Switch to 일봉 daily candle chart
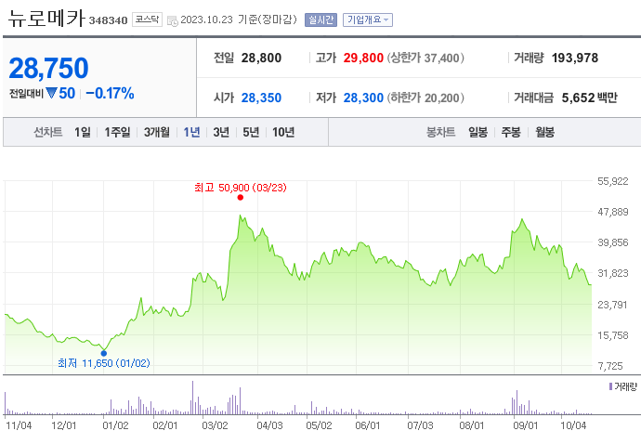 click(477, 132)
